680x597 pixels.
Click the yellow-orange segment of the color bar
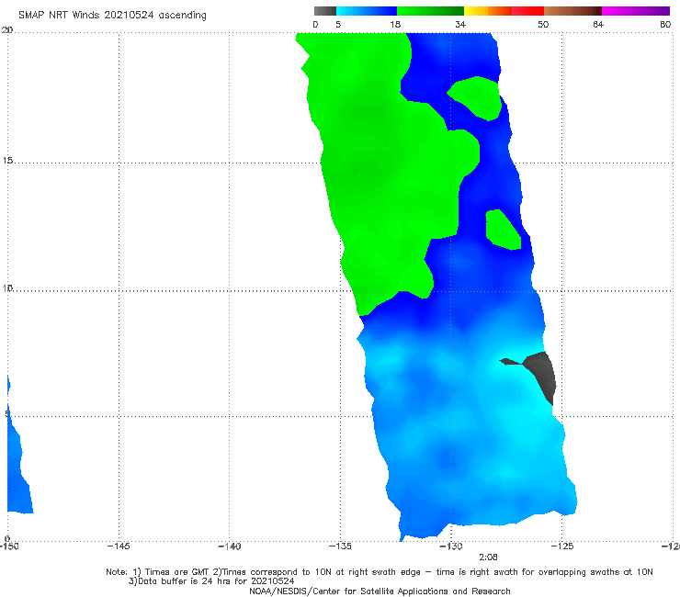click(488, 11)
